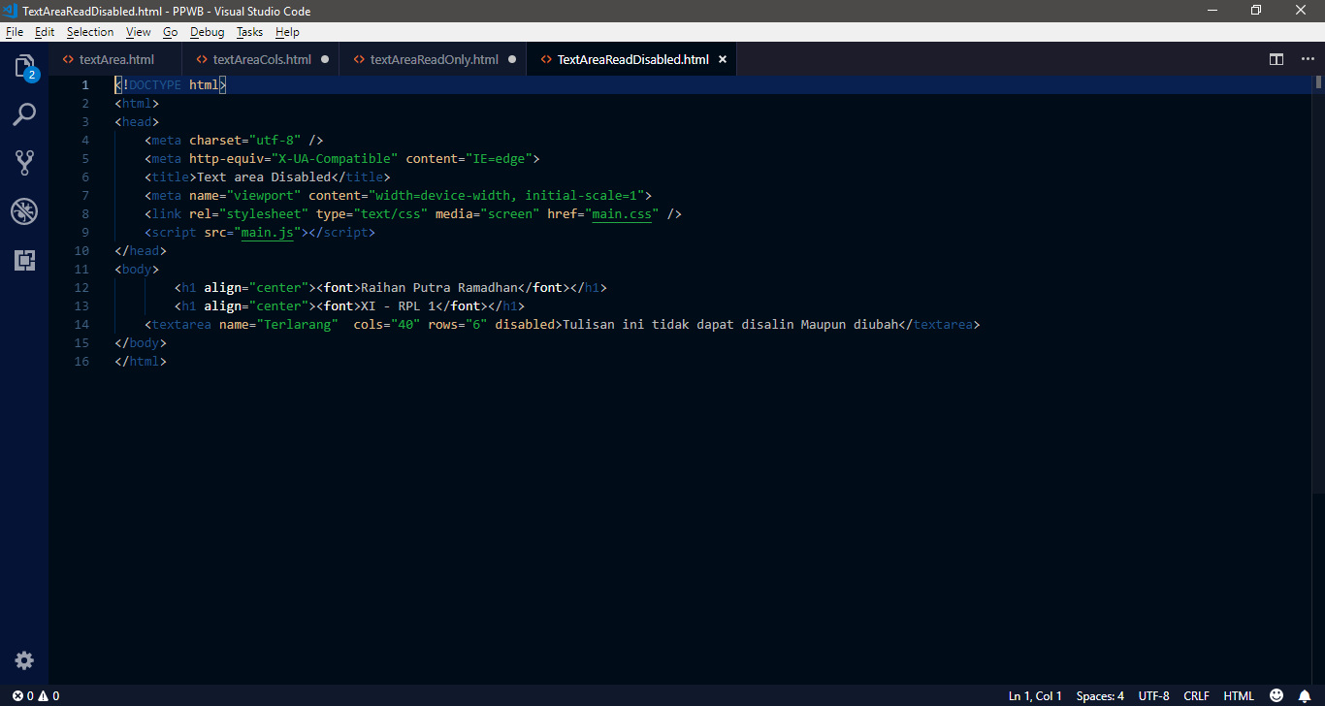Open the Go menu

click(x=171, y=32)
